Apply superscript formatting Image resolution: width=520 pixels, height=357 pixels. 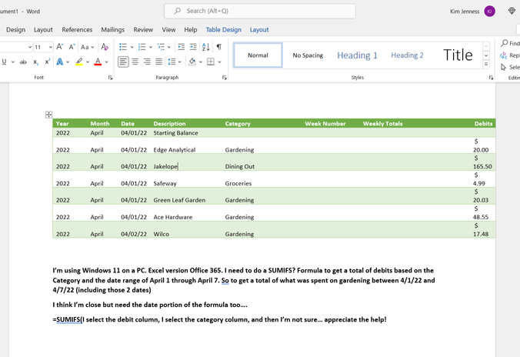pyautogui.click(x=48, y=62)
